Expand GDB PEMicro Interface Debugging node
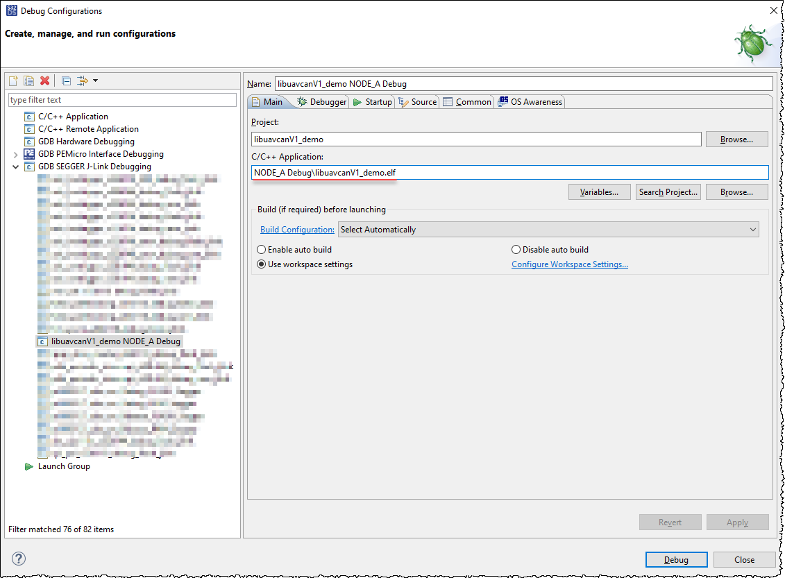Viewport: 785px width, 578px height. tap(16, 154)
